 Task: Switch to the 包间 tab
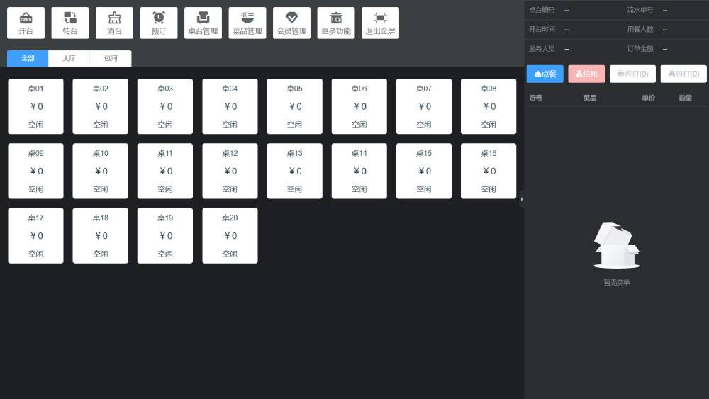pos(111,58)
